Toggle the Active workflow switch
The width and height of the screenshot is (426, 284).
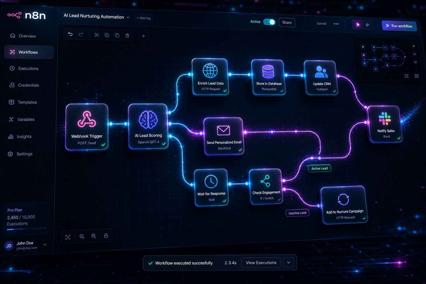coord(269,22)
